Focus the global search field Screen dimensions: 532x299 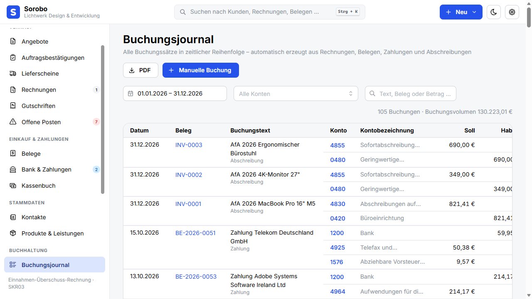(x=269, y=12)
